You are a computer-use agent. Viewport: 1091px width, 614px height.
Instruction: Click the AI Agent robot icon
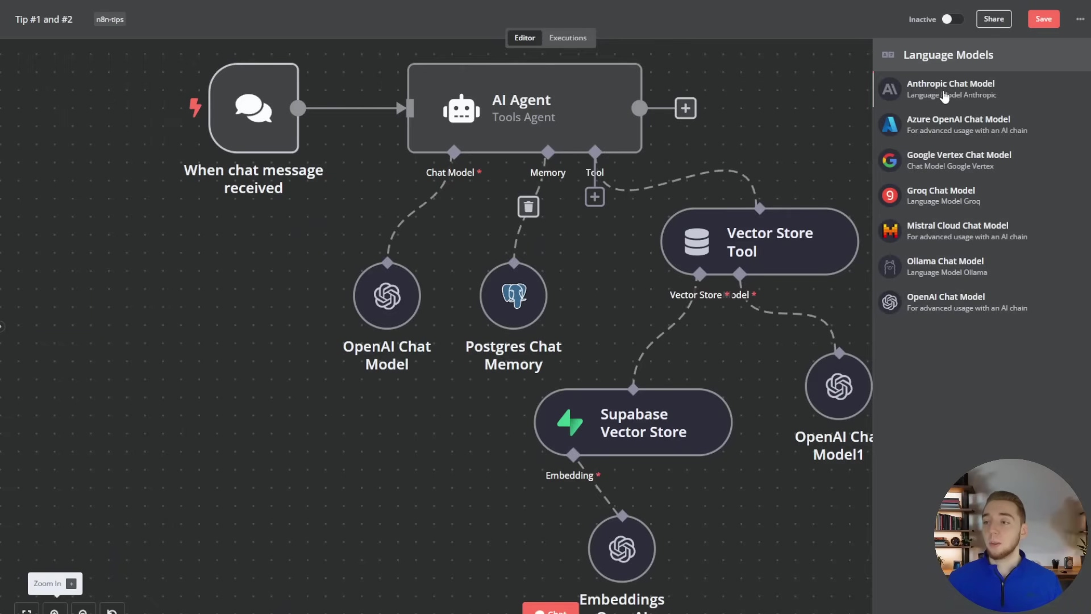(x=461, y=108)
